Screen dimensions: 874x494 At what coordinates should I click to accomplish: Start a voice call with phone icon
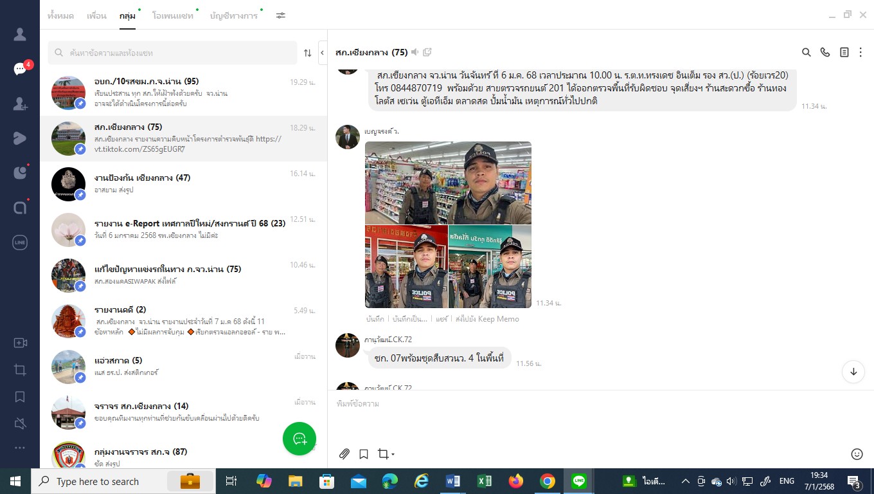(x=825, y=53)
